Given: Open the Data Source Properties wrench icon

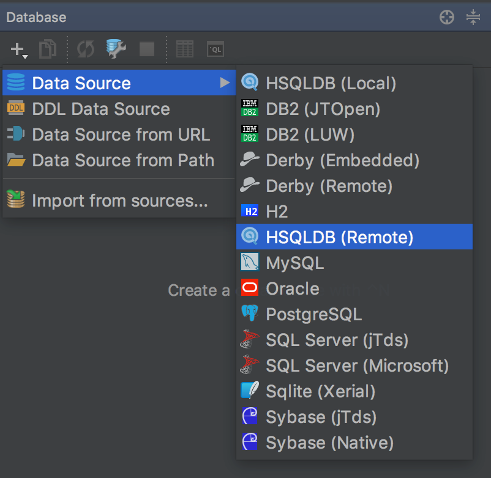Looking at the screenshot, I should point(116,49).
